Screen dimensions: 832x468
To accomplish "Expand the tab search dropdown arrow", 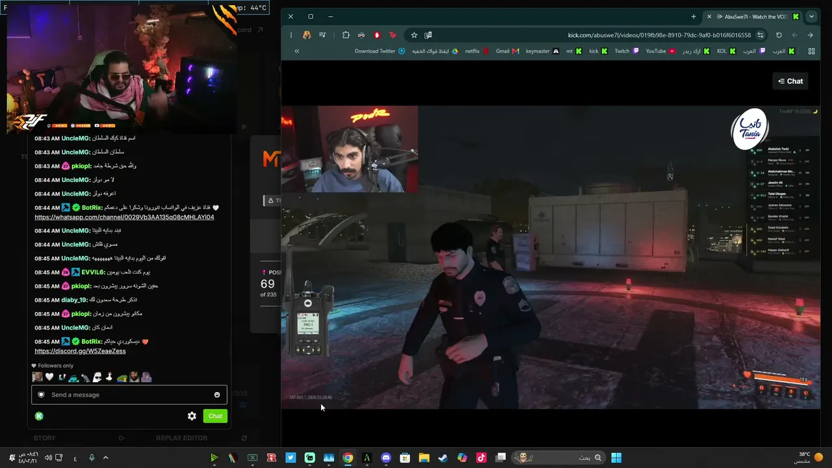I will pos(811,16).
